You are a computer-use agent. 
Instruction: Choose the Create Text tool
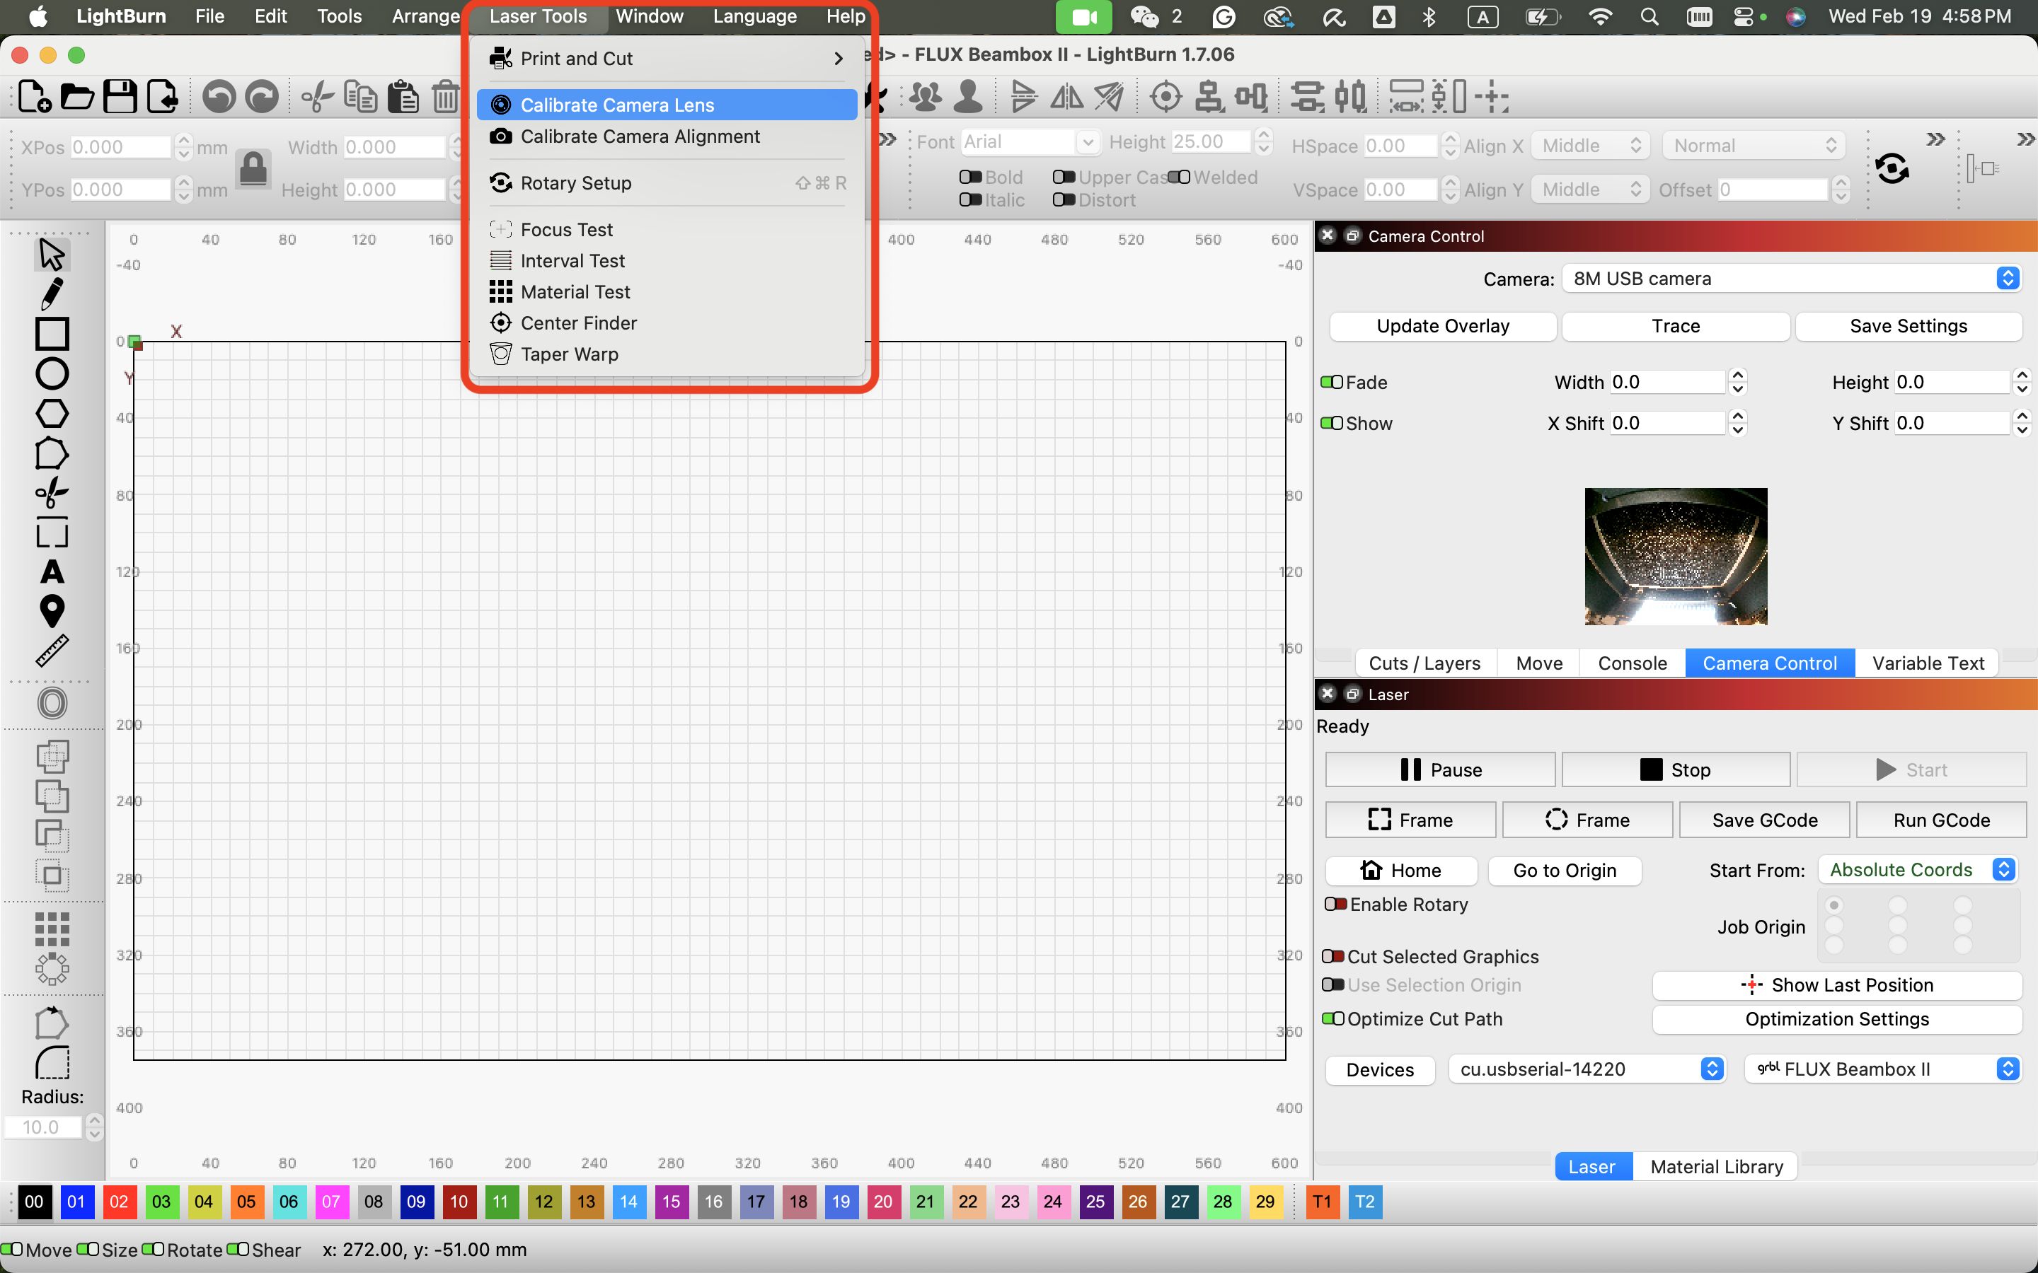tap(52, 573)
